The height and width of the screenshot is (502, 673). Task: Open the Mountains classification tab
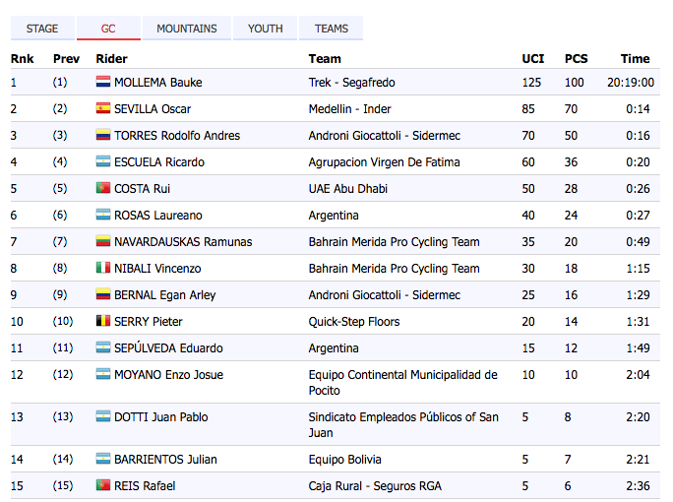(x=187, y=29)
